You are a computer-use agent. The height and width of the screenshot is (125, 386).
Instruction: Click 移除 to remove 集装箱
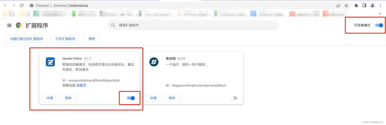point(172,98)
